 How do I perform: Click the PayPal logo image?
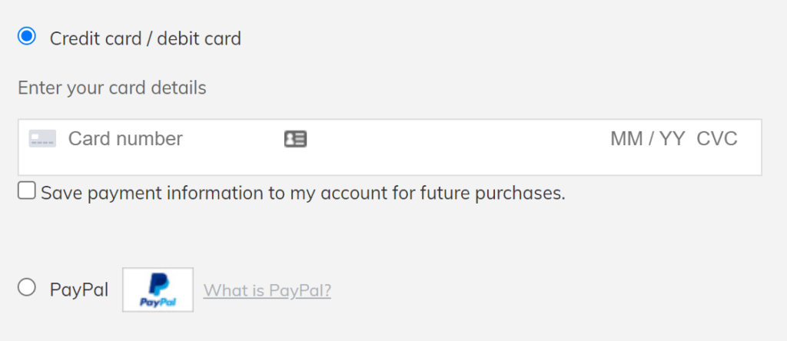tap(158, 290)
